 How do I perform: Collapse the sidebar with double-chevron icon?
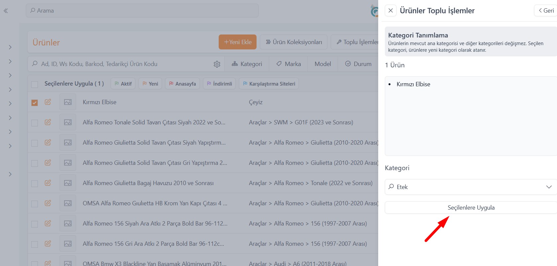[6, 11]
